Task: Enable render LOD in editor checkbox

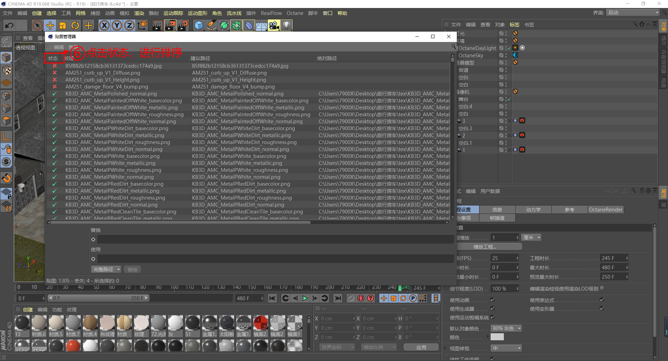Action: click(x=602, y=288)
